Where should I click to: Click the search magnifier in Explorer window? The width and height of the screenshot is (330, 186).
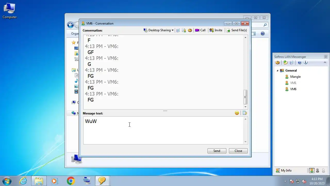tap(265, 25)
